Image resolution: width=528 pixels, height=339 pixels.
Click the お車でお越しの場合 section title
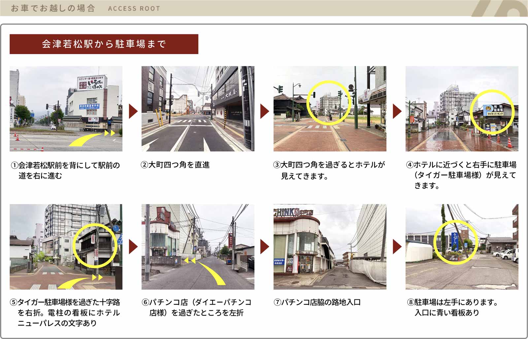[x=53, y=8]
